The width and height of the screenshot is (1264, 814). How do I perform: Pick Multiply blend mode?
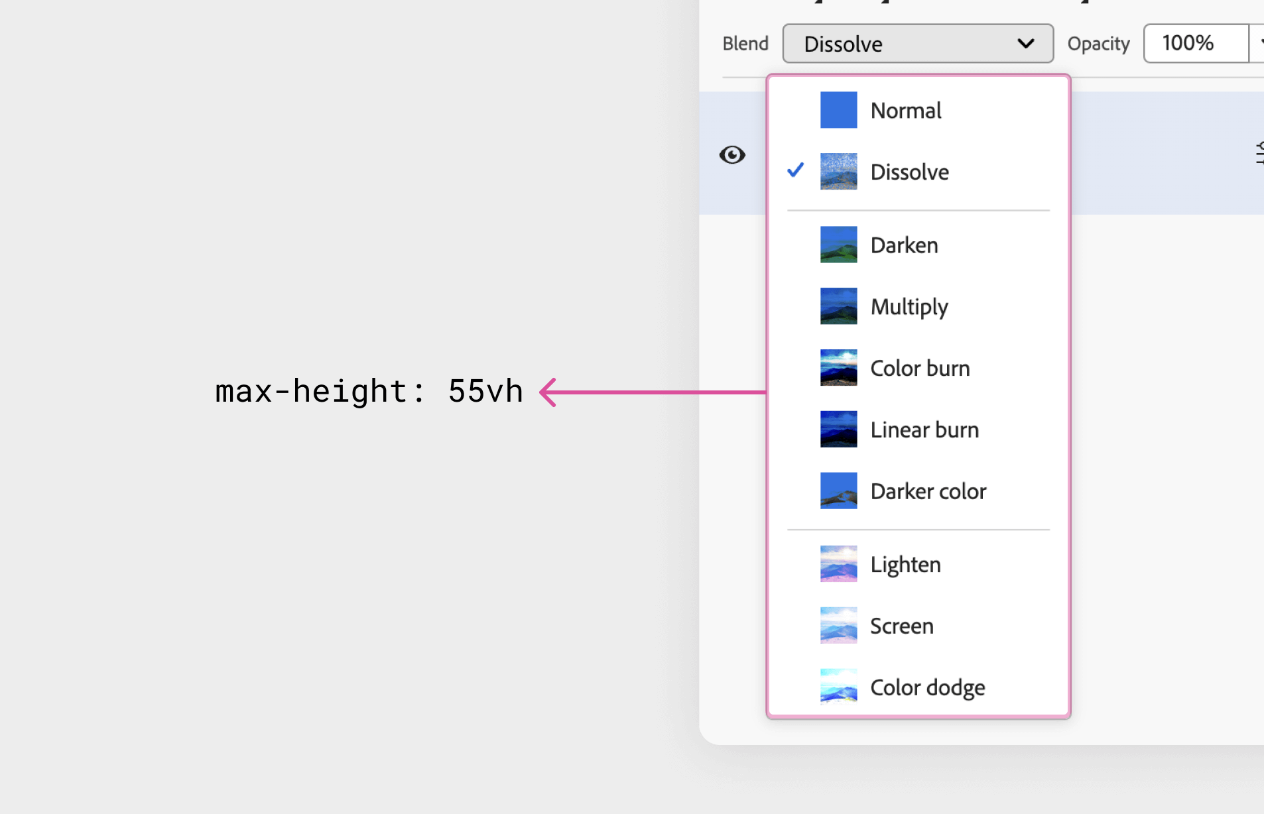click(x=909, y=307)
